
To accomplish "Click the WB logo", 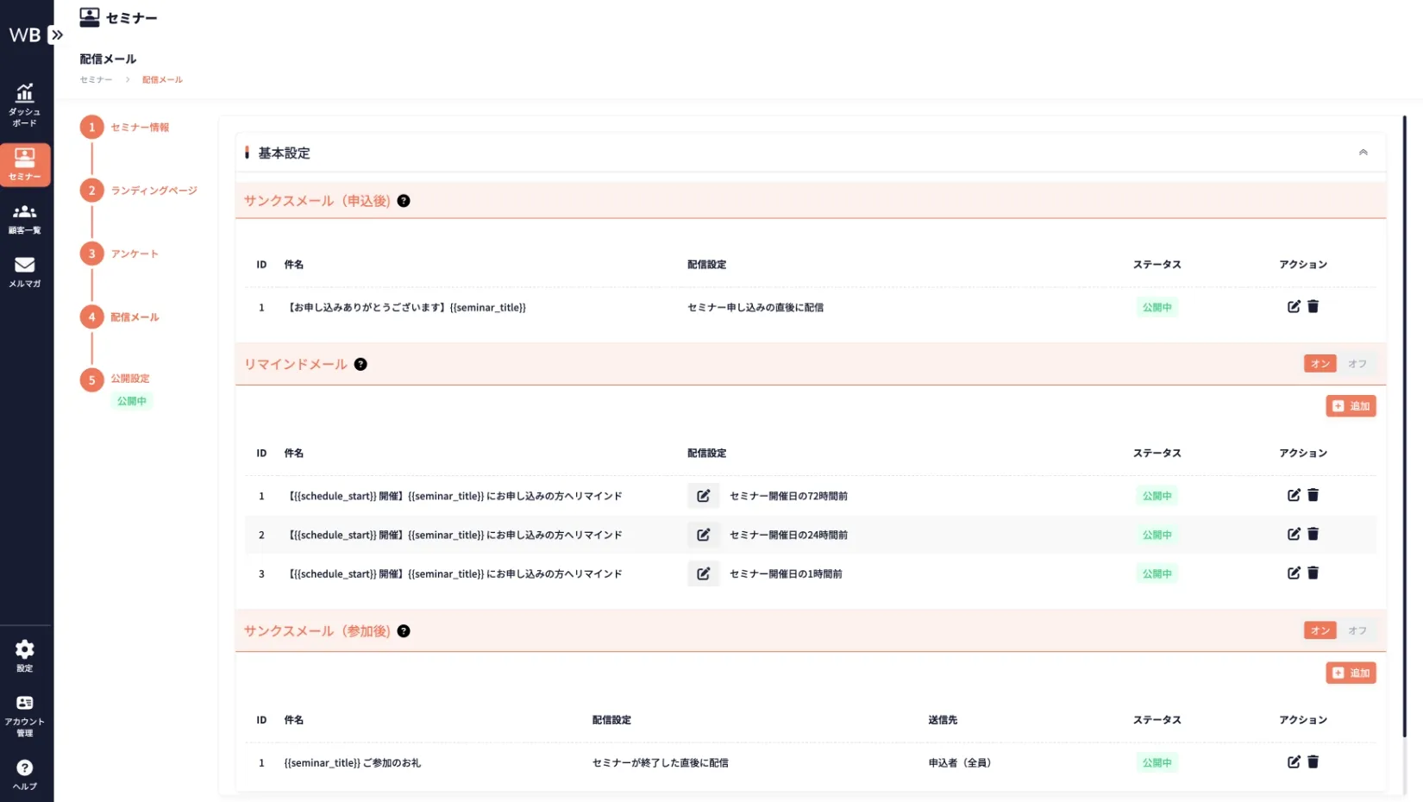I will [x=25, y=35].
